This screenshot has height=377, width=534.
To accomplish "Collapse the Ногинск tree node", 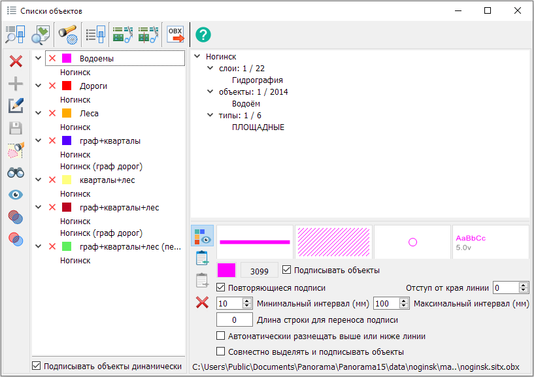I will pyautogui.click(x=198, y=56).
